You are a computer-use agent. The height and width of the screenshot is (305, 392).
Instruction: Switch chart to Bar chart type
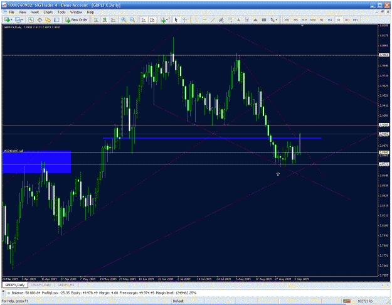[96, 19]
